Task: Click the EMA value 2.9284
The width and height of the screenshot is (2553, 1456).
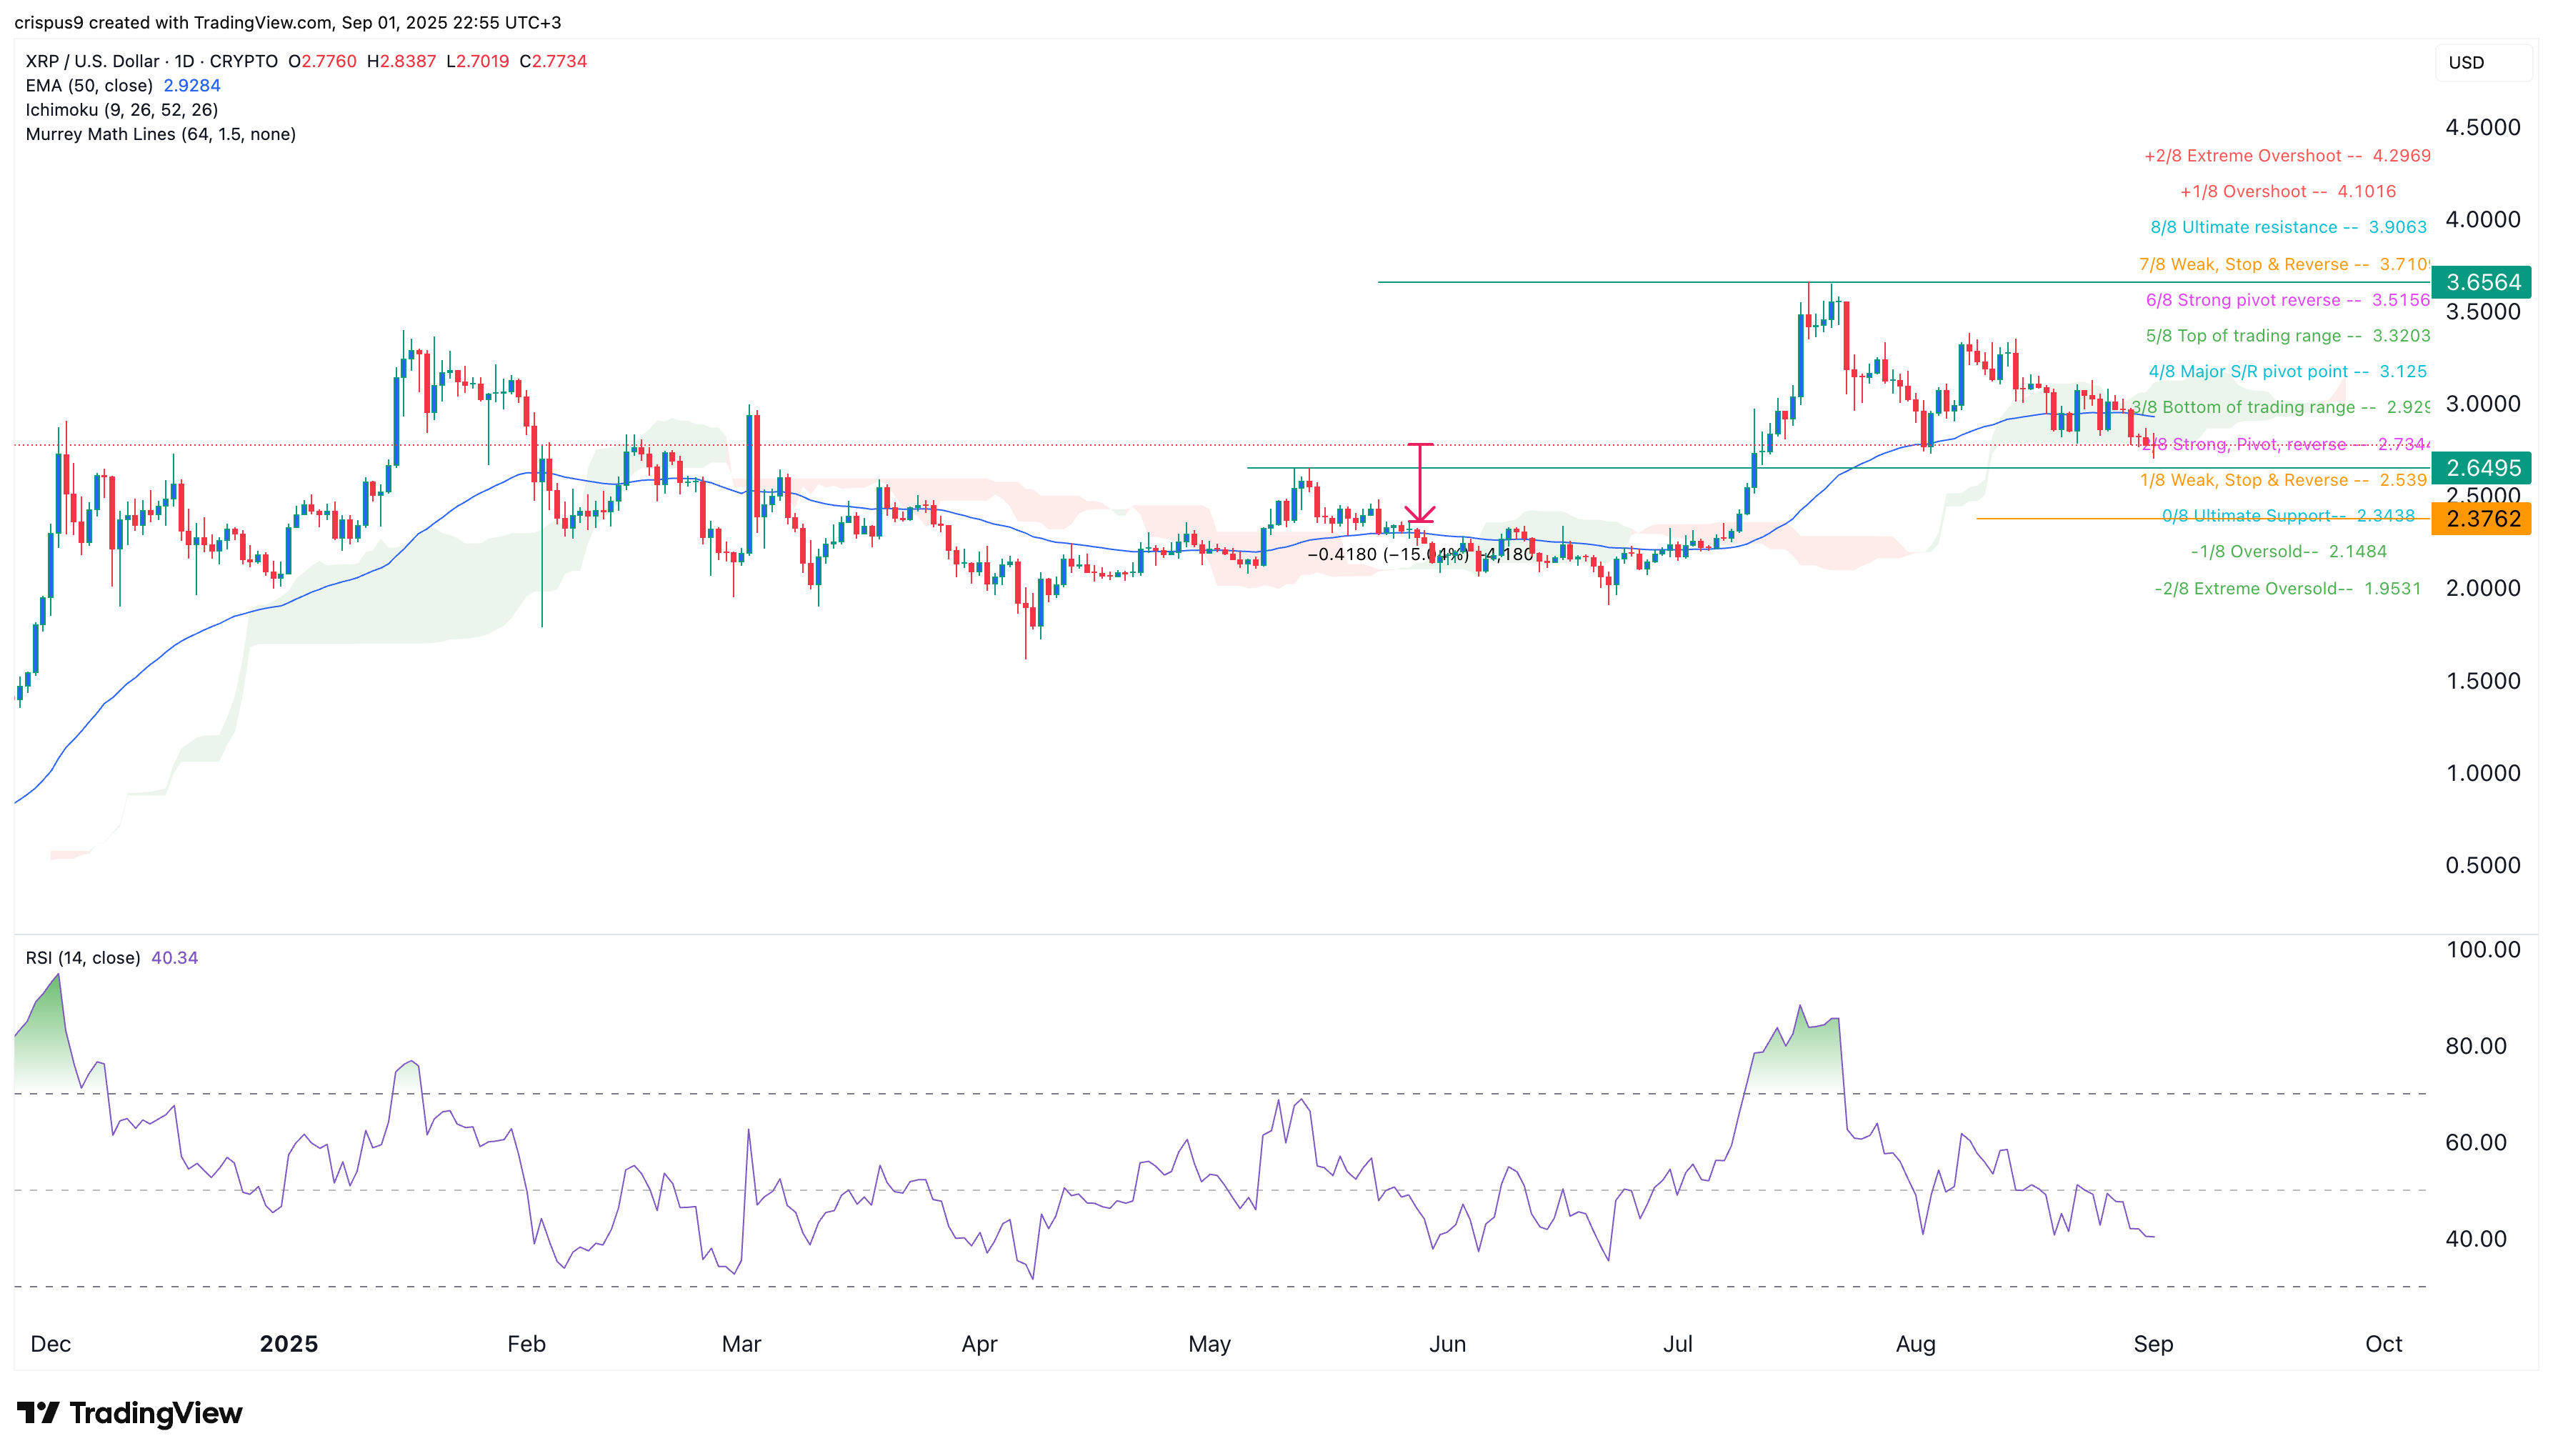Action: pyautogui.click(x=192, y=86)
